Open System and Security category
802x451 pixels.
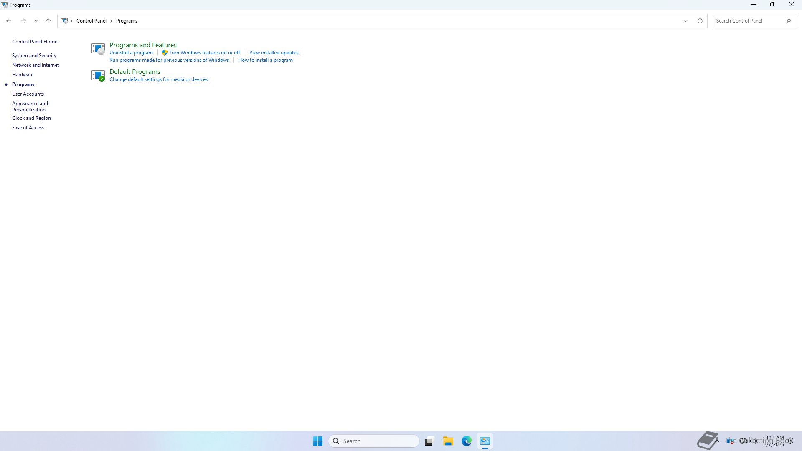coord(34,56)
